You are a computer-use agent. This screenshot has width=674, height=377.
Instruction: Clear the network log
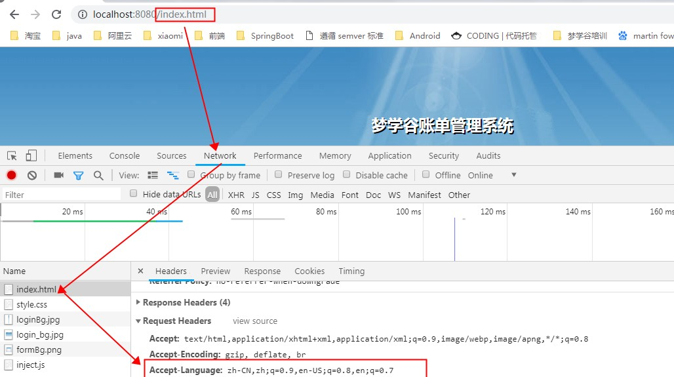point(31,175)
